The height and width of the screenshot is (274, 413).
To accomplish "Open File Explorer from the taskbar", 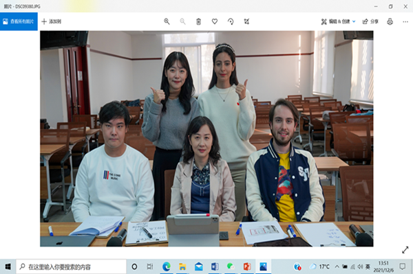I will coord(182,267).
